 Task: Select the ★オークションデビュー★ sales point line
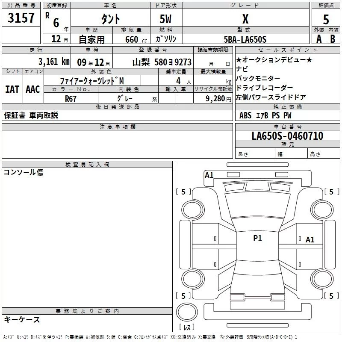pos(274,59)
